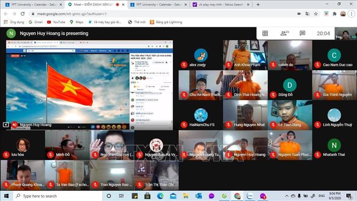Click HaiNamChu FS participant avatar
The width and height of the screenshot is (357, 201).
[201, 115]
